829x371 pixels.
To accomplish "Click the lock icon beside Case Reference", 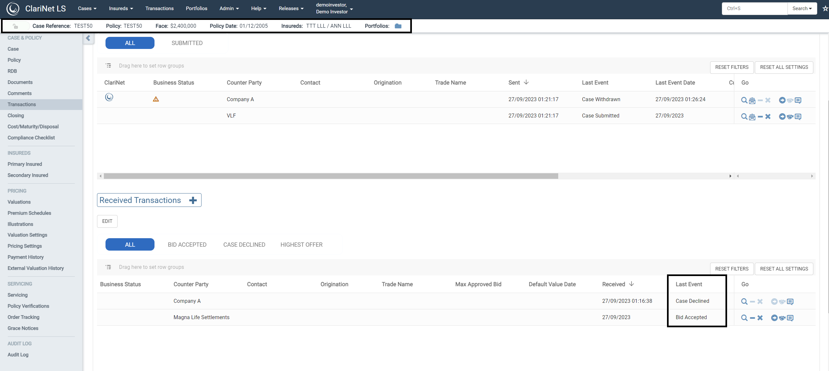I will click(x=15, y=26).
